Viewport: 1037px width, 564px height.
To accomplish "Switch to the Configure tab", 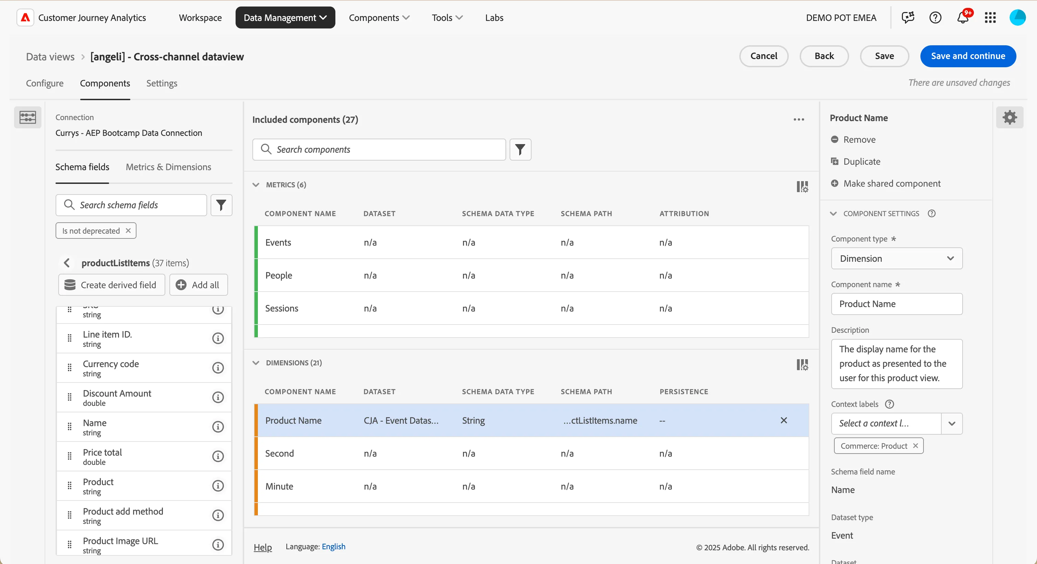I will click(x=45, y=83).
